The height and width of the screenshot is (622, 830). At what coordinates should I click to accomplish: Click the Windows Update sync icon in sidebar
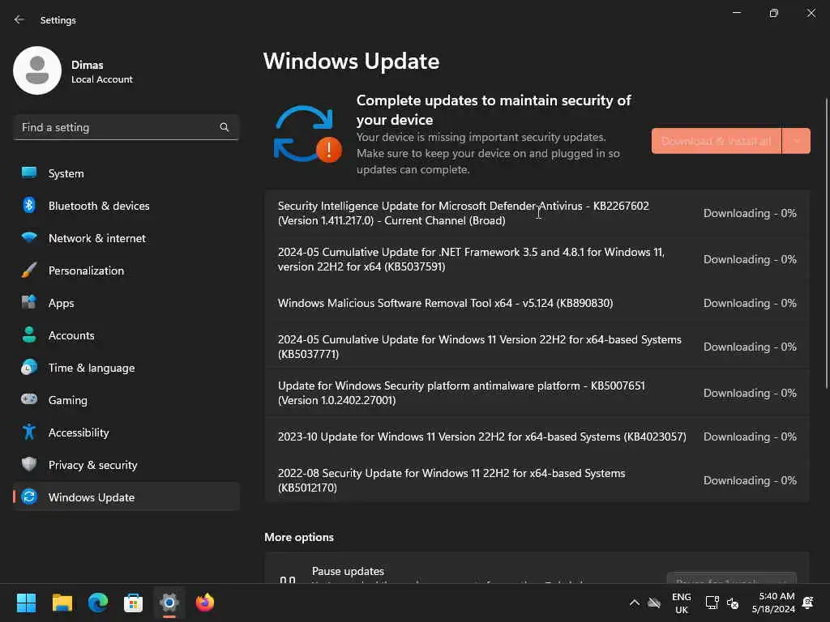[29, 496]
